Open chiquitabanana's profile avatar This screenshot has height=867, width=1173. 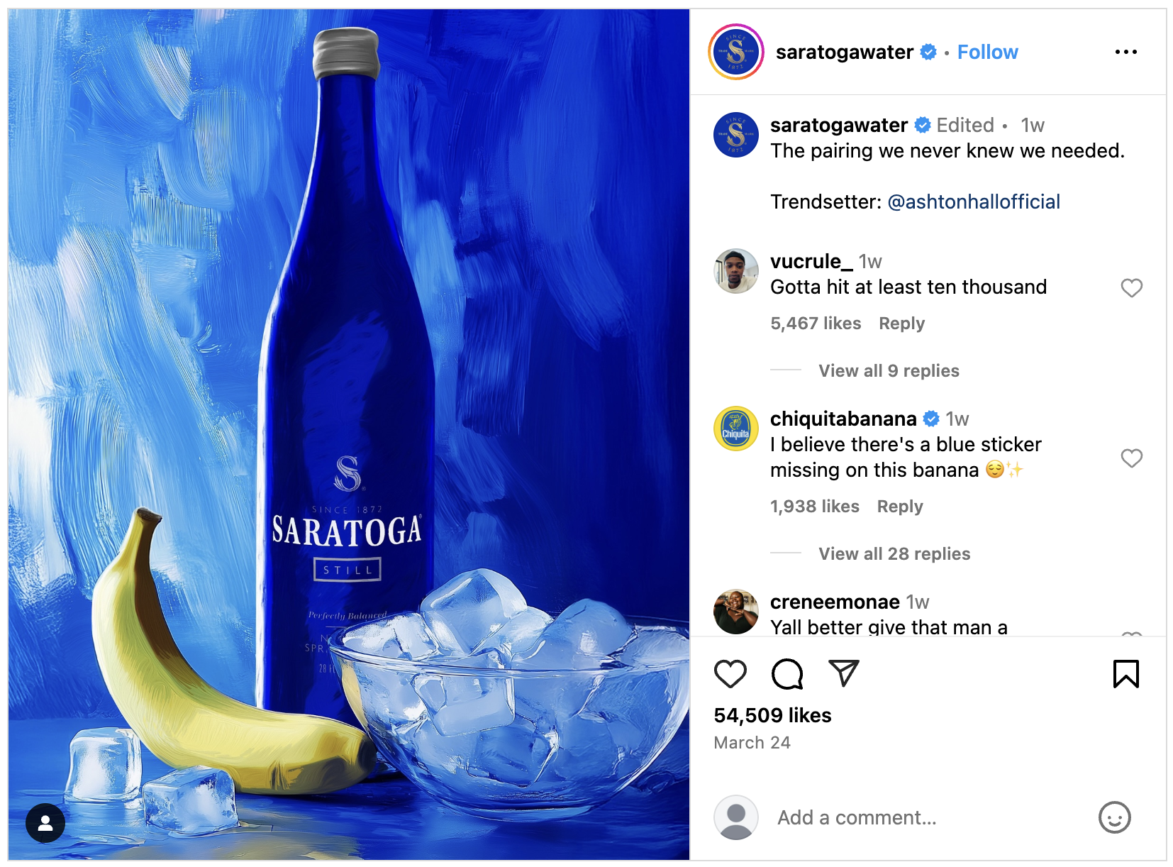coord(736,429)
